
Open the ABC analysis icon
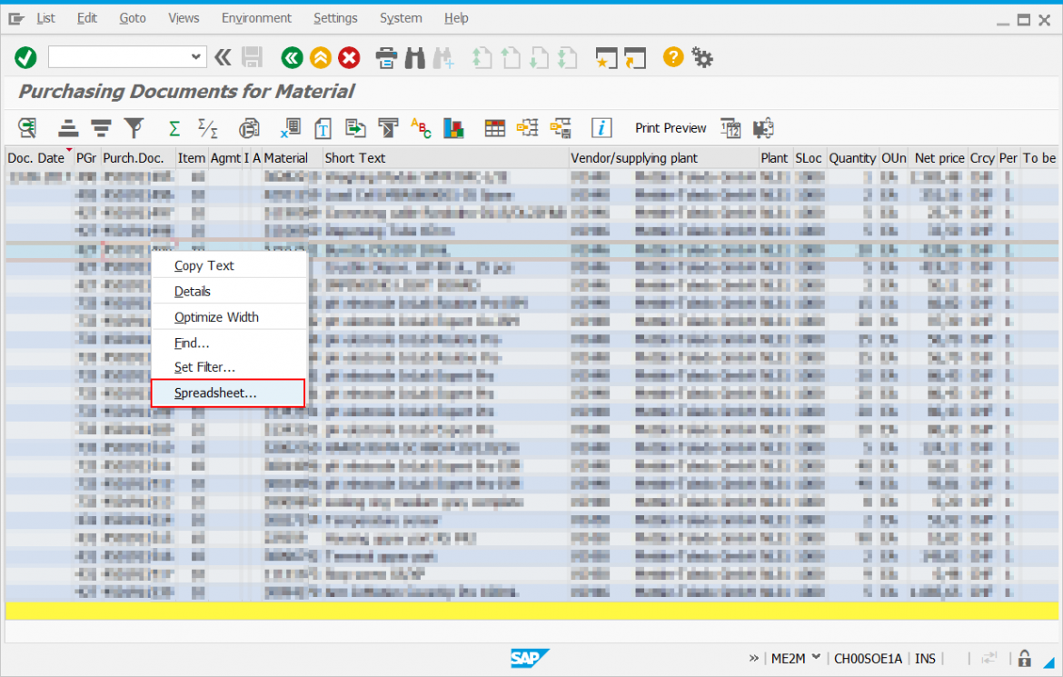click(421, 128)
